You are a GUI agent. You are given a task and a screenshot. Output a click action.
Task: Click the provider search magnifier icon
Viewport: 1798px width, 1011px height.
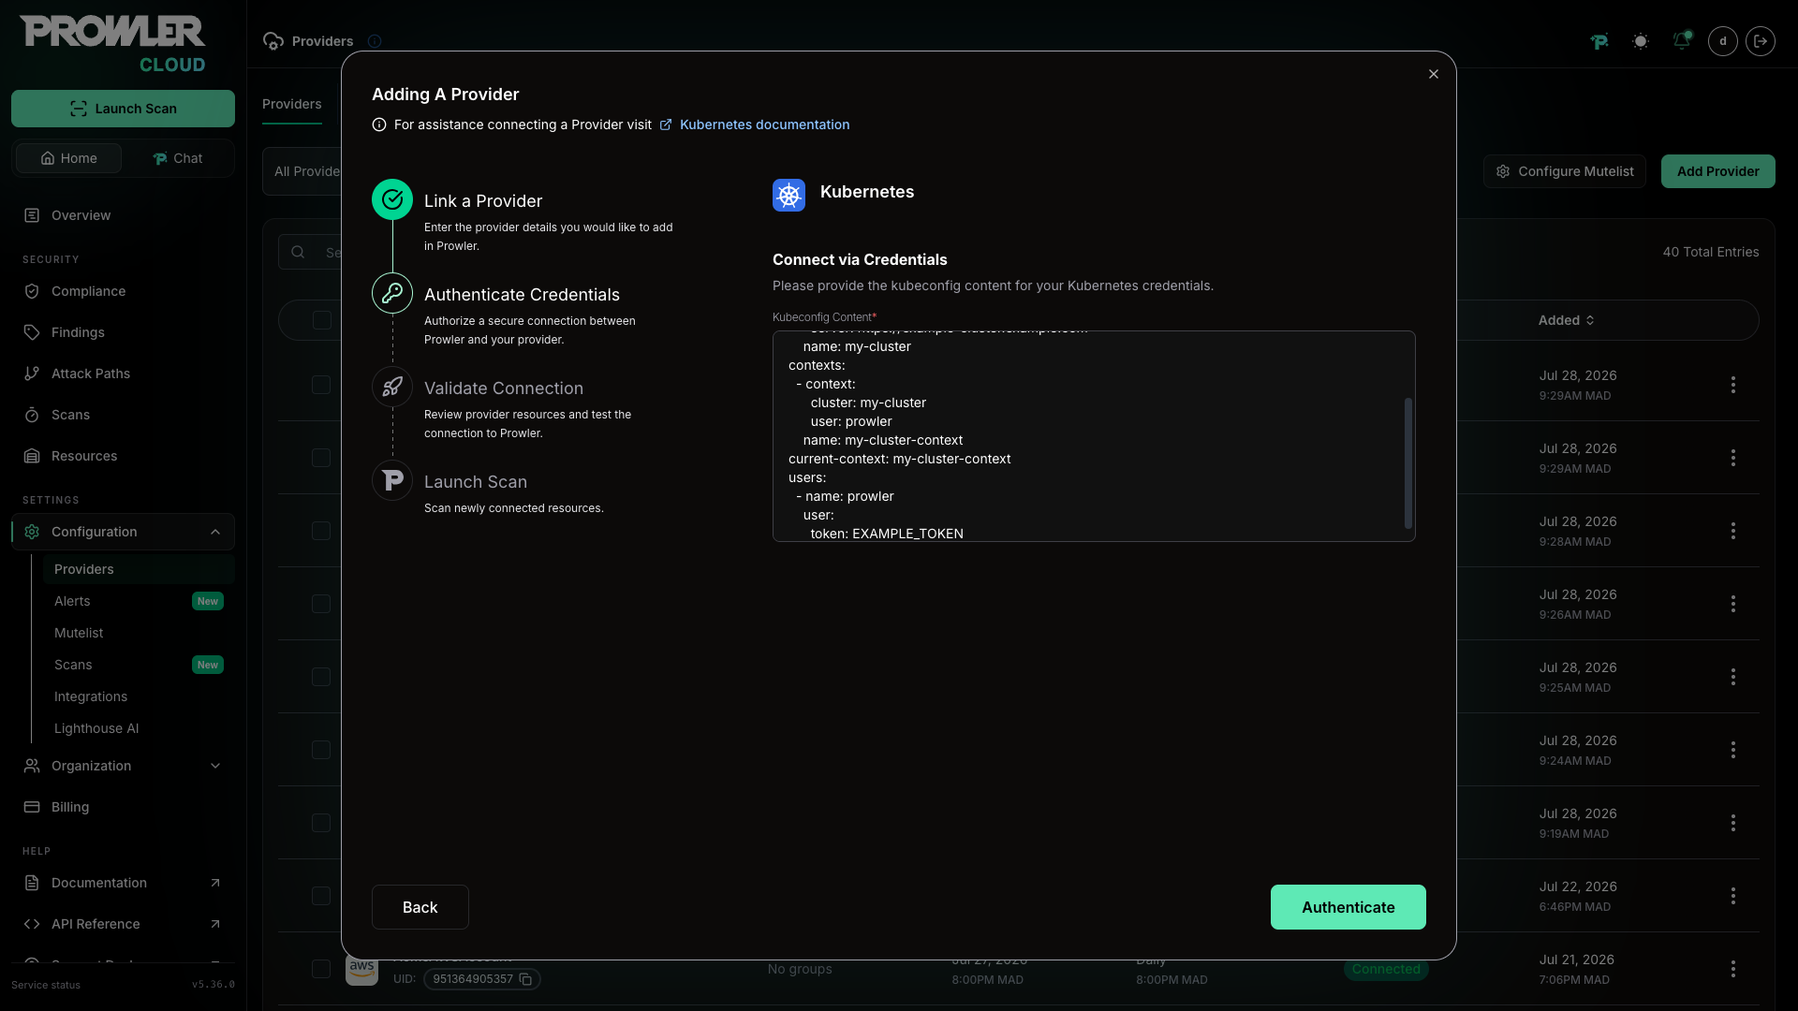point(298,252)
